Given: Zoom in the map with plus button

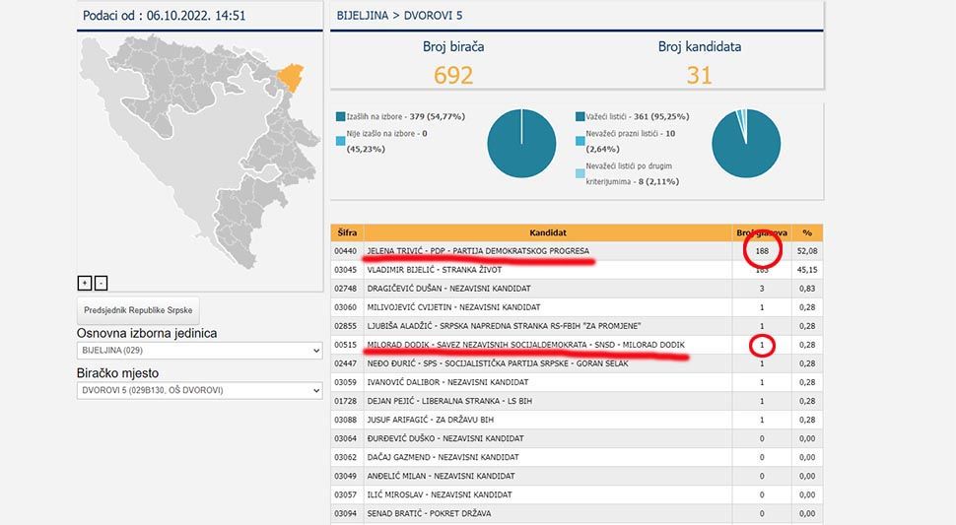Looking at the screenshot, I should 85,283.
